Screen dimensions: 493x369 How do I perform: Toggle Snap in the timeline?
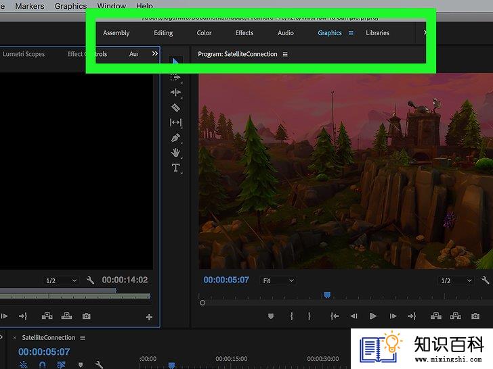[43, 365]
